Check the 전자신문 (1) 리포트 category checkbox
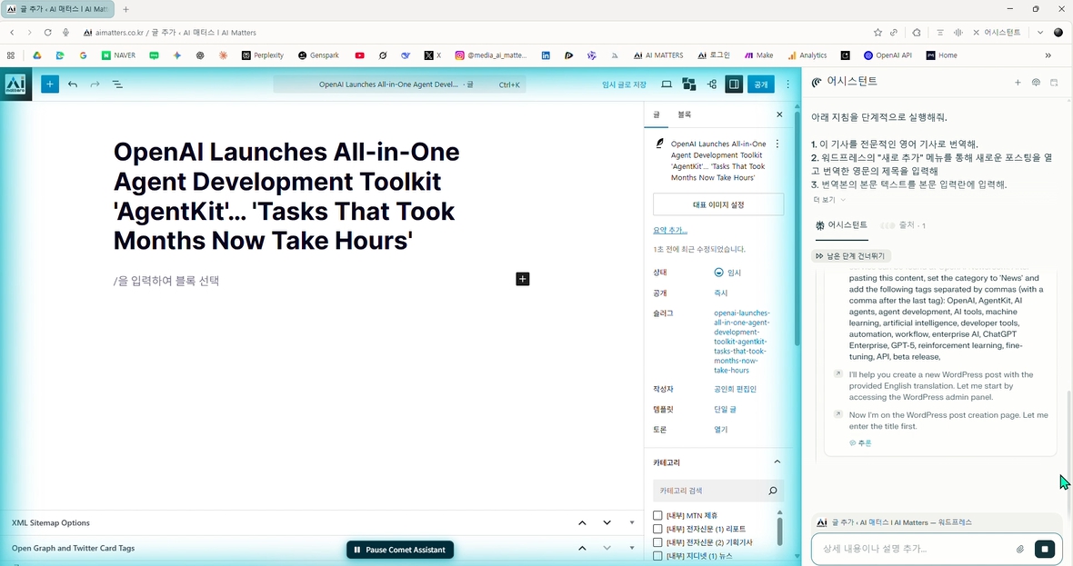Screen dimensions: 1073x566 pos(657,529)
